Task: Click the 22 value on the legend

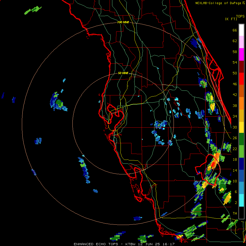Action: pyautogui.click(x=235, y=149)
